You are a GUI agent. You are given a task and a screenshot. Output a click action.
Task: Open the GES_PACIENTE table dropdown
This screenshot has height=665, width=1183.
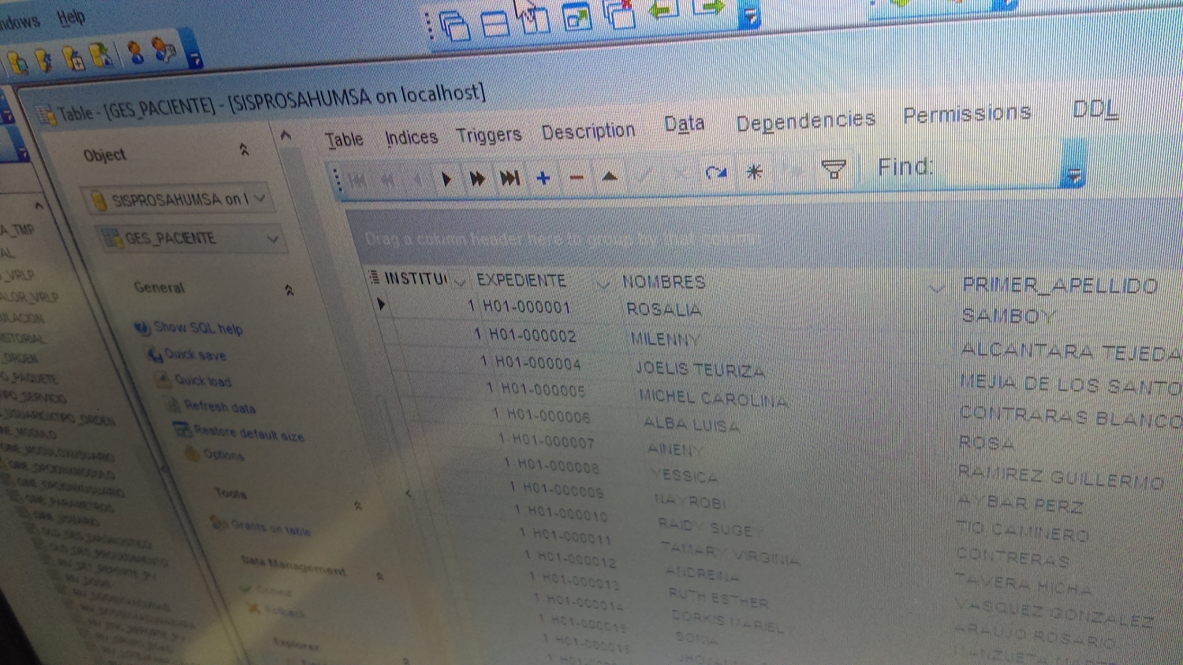[272, 239]
